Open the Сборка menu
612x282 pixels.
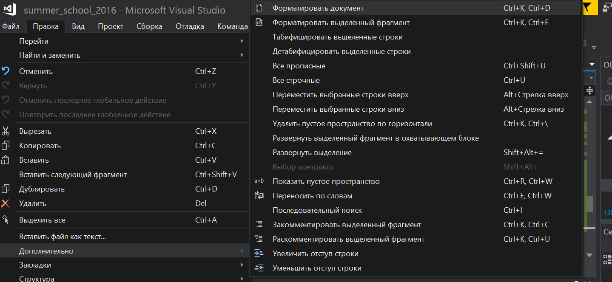click(x=149, y=26)
